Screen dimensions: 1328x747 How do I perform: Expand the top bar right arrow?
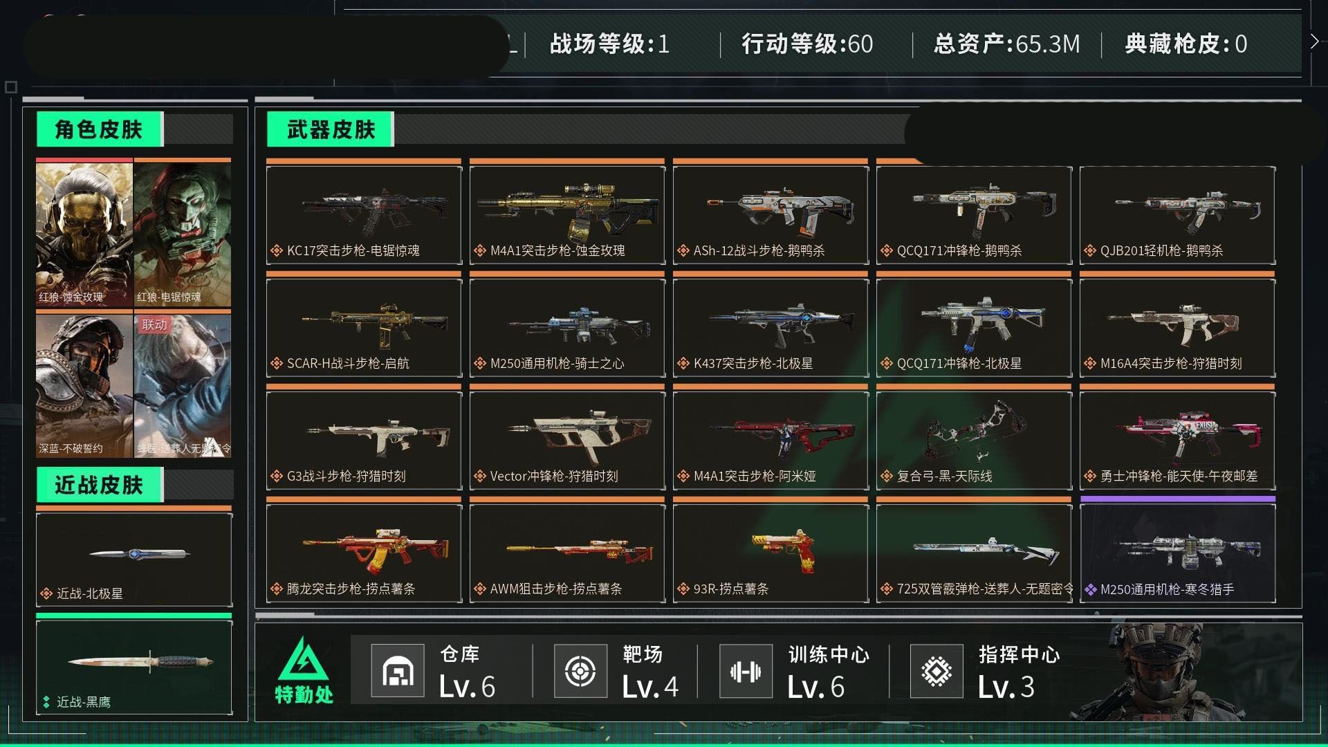pyautogui.click(x=1314, y=41)
